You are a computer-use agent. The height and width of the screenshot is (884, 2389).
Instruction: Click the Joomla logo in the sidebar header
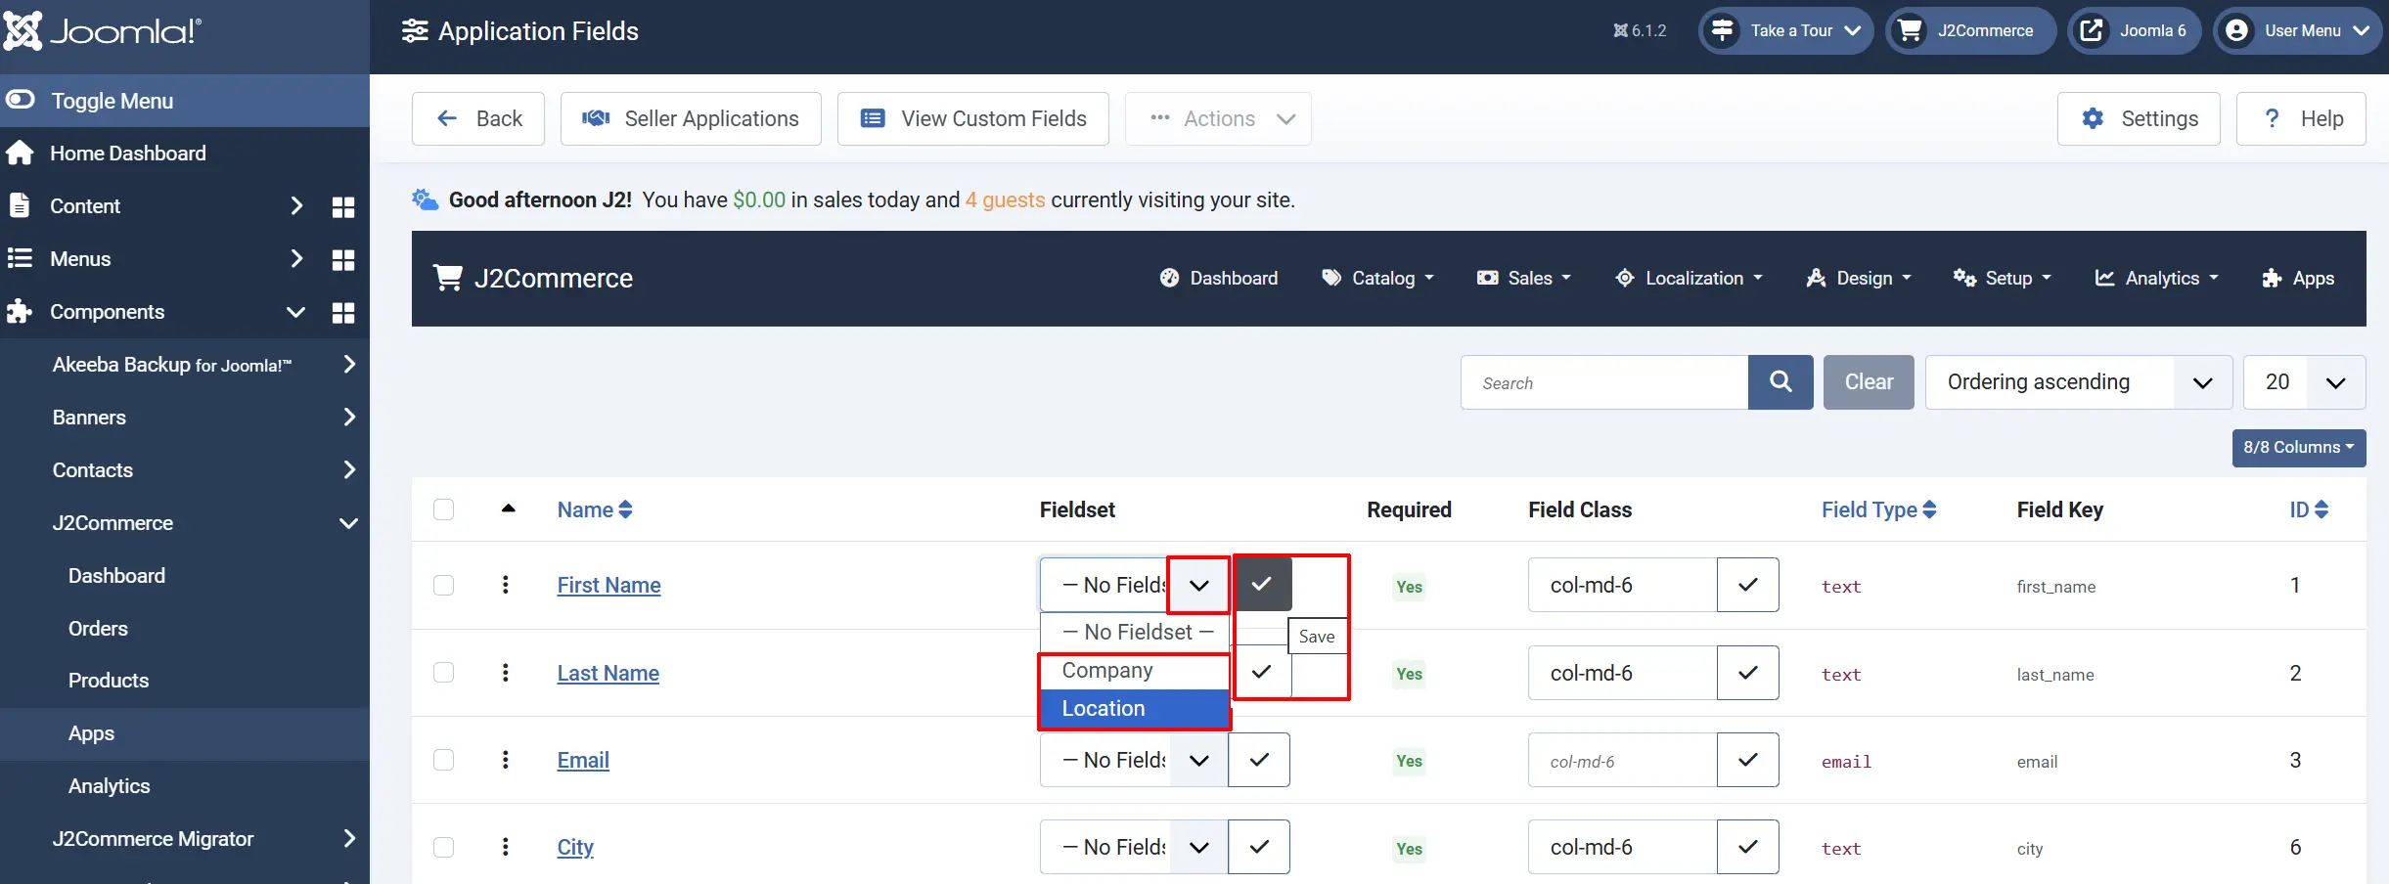point(102,31)
